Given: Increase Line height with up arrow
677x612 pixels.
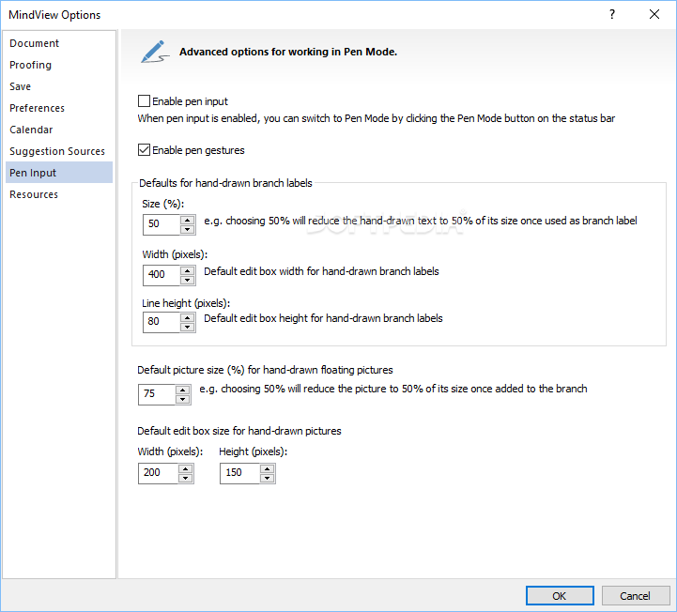Looking at the screenshot, I should 188,317.
